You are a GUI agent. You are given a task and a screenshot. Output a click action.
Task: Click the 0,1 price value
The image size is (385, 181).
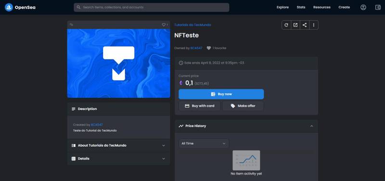tap(189, 83)
